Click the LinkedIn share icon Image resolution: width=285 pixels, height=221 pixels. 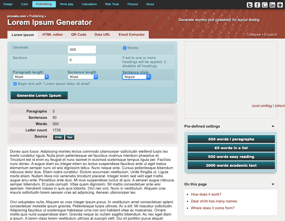point(273,5)
